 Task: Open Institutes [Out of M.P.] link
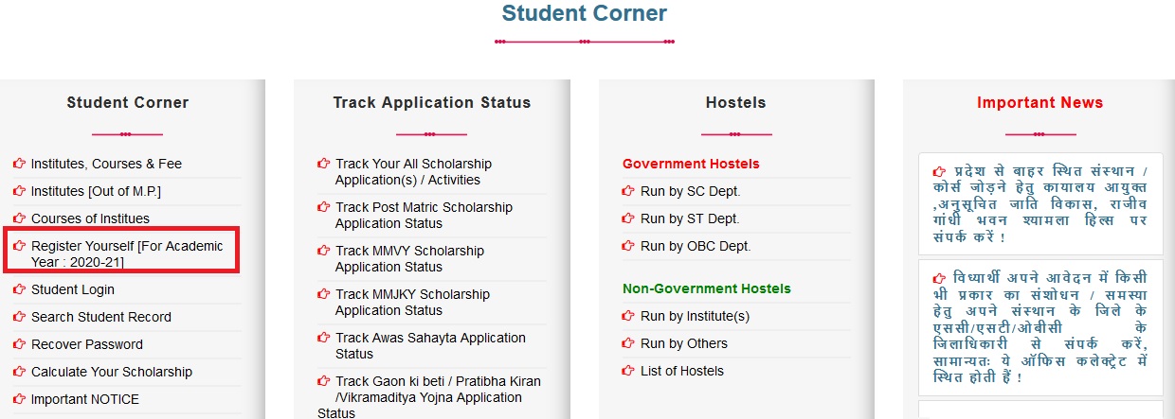(x=96, y=191)
